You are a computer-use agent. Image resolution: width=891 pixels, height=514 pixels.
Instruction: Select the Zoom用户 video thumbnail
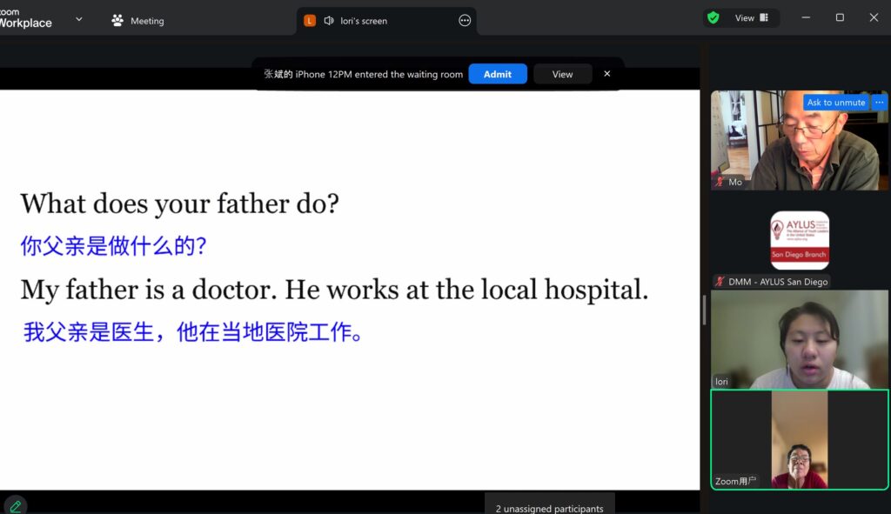pyautogui.click(x=799, y=439)
